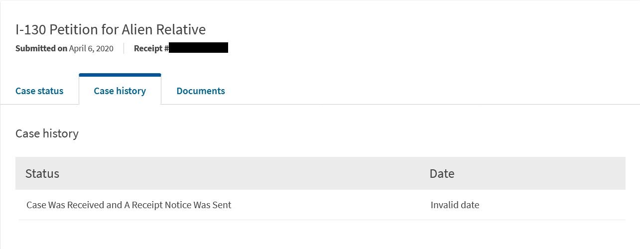Click the vertical divider before Receipt #
Viewport: 640px width, 249px height.
124,48
